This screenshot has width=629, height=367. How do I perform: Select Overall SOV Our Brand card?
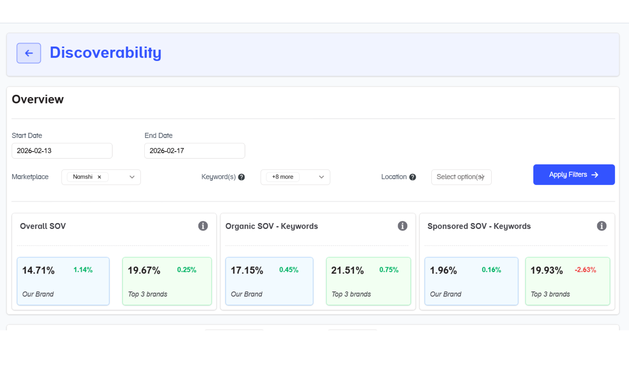pos(63,281)
